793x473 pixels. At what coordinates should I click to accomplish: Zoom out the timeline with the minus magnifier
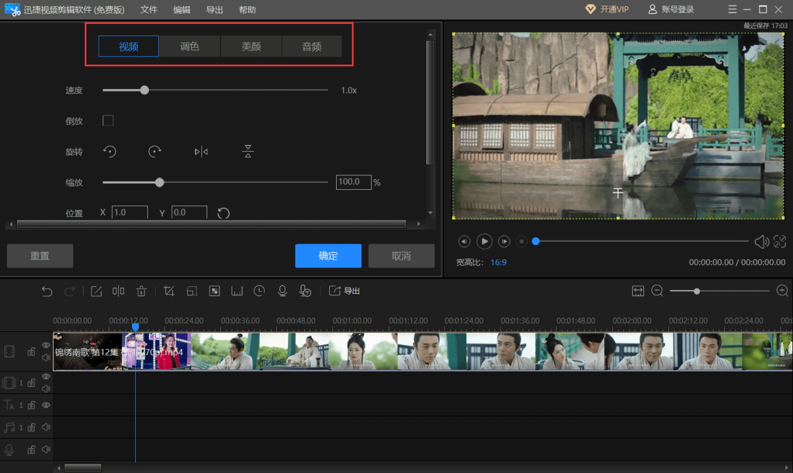tap(657, 291)
